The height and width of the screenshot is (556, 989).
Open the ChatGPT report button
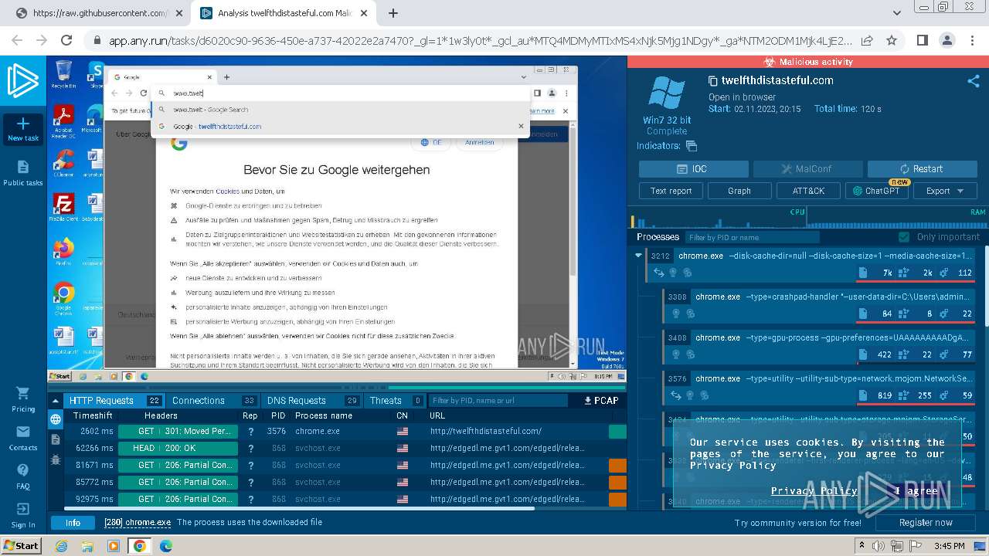pos(876,191)
